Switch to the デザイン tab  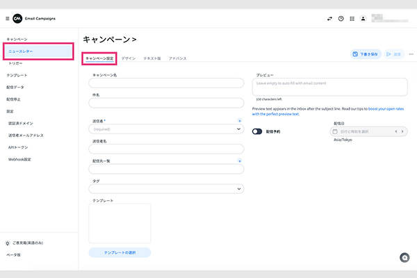point(129,59)
